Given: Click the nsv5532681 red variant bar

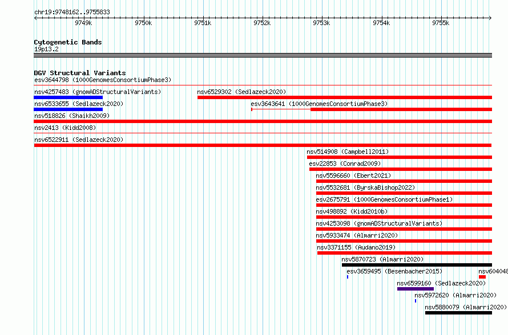Looking at the screenshot, I should coord(404,193).
